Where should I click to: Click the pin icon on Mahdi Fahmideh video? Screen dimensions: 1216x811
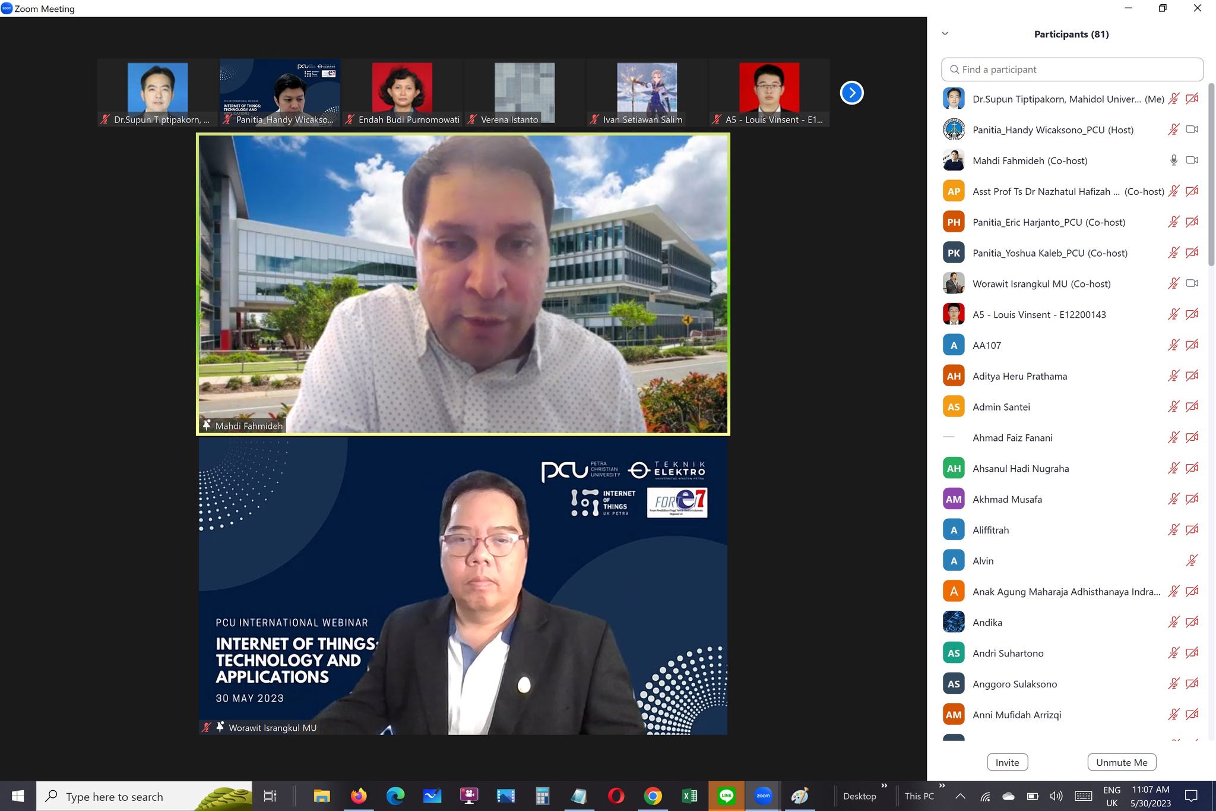point(207,425)
